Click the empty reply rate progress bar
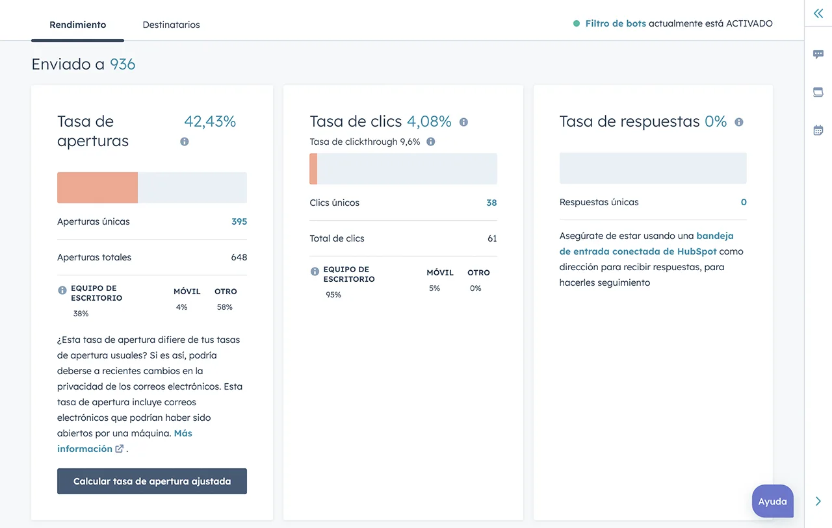 point(653,168)
